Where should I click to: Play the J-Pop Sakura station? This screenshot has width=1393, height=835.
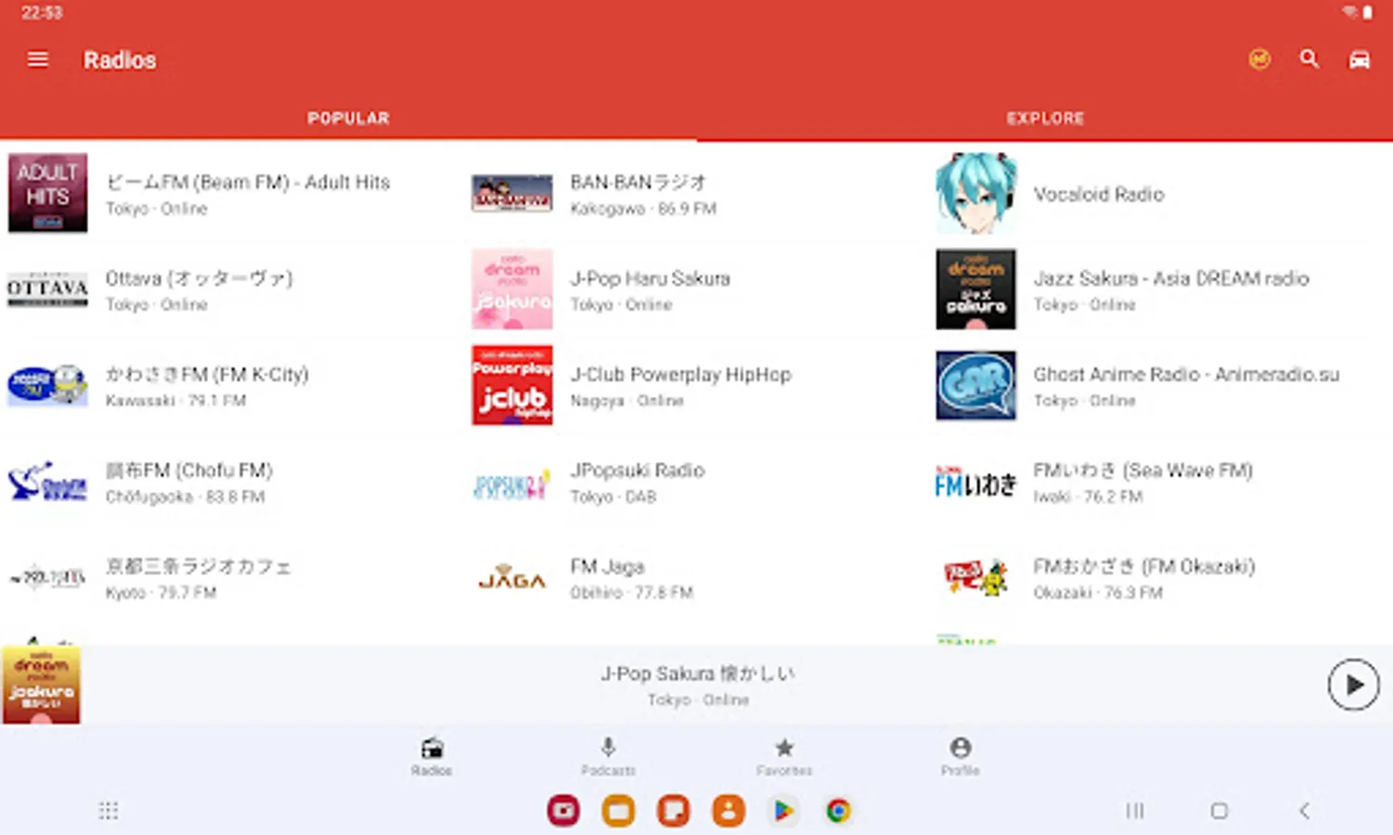click(x=1353, y=685)
